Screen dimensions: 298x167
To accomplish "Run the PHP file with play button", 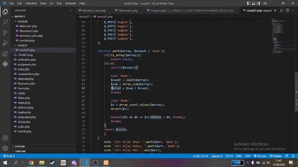I will click(x=281, y=11).
